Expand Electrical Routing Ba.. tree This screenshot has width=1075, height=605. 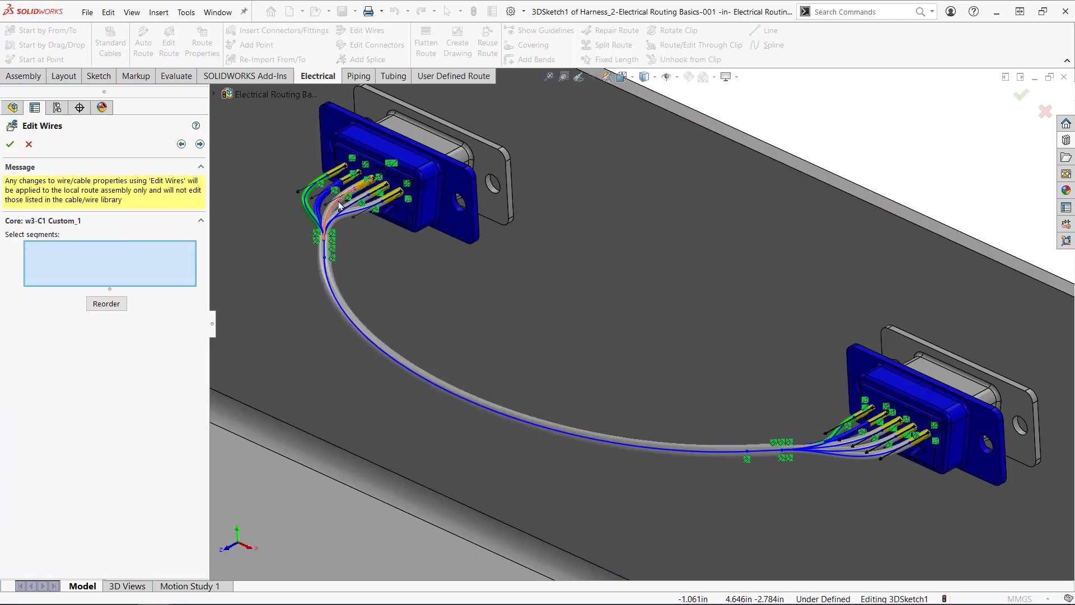214,94
